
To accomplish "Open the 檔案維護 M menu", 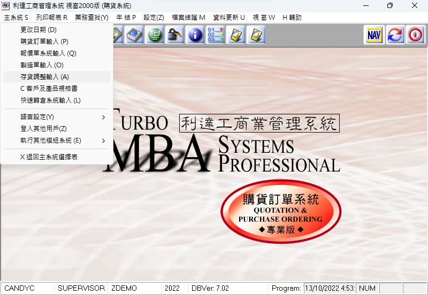I will click(x=189, y=18).
